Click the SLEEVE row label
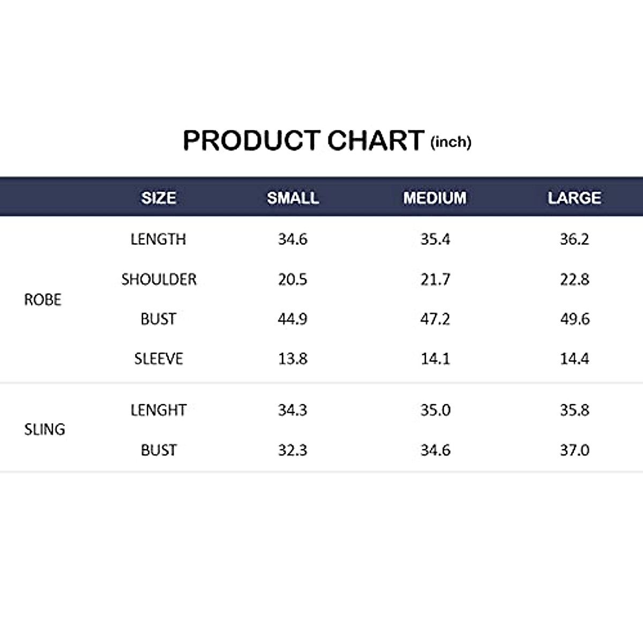This screenshot has width=643, height=643. click(159, 358)
